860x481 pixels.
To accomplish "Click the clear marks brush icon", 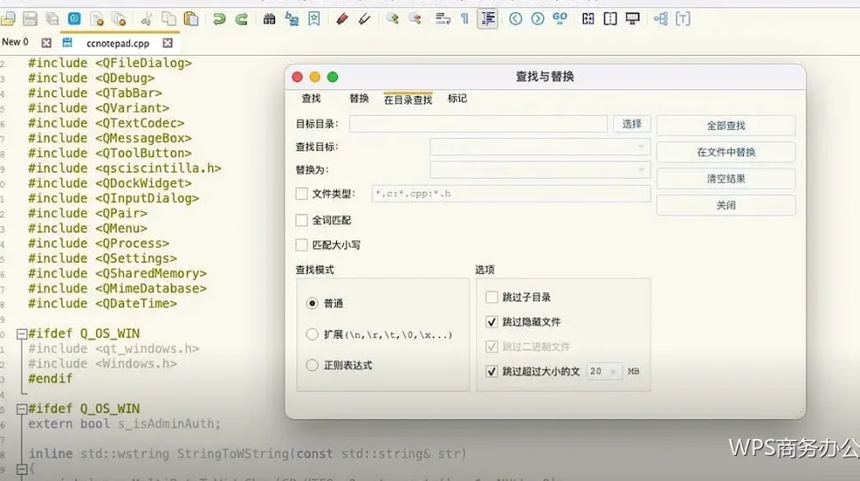I will tap(364, 19).
